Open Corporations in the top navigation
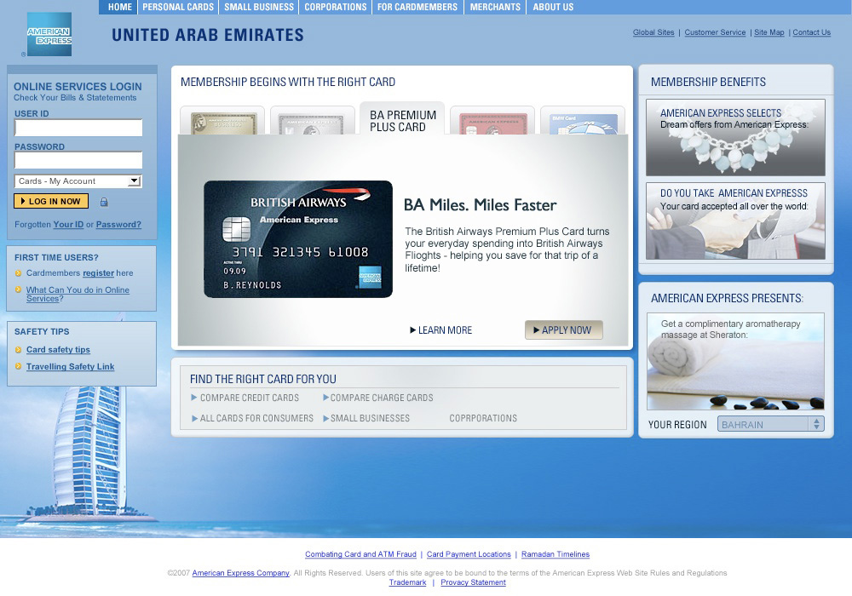The height and width of the screenshot is (596, 852). click(x=335, y=7)
